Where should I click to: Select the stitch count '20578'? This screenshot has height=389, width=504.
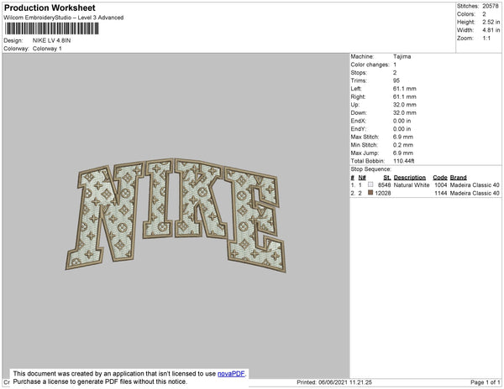[491, 6]
